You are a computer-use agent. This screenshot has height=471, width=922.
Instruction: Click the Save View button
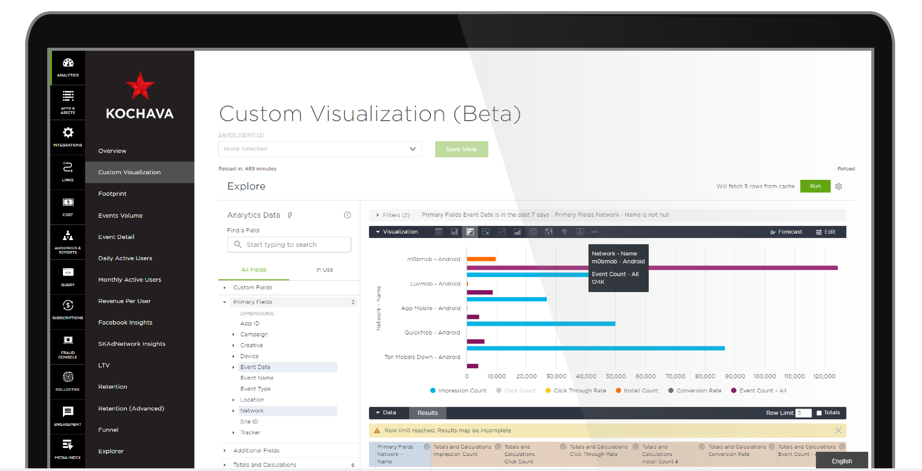[x=461, y=149]
